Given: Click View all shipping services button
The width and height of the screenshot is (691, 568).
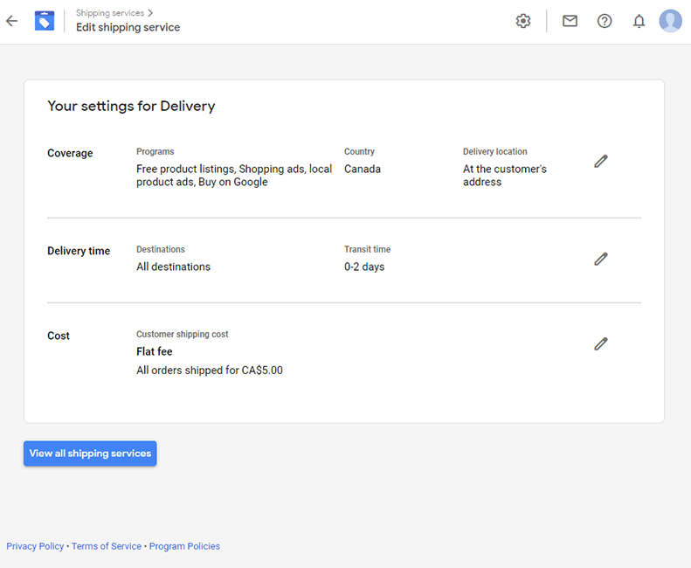Looking at the screenshot, I should click(90, 454).
